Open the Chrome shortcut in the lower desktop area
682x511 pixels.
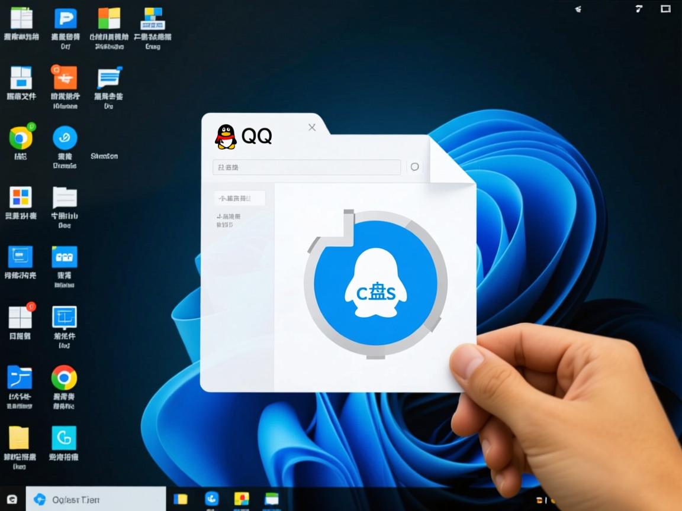coord(64,377)
